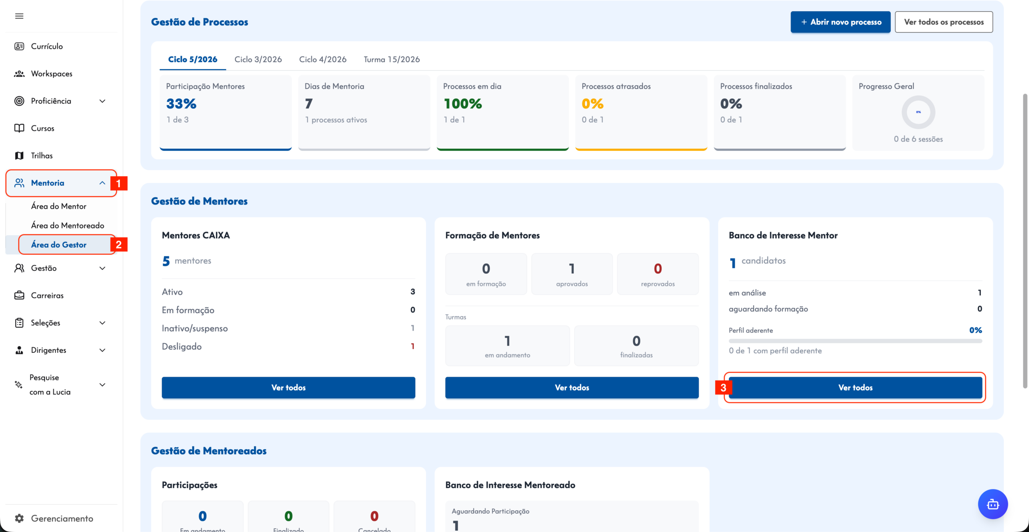
Task: Expand the Seleções menu chevron
Action: (x=102, y=323)
